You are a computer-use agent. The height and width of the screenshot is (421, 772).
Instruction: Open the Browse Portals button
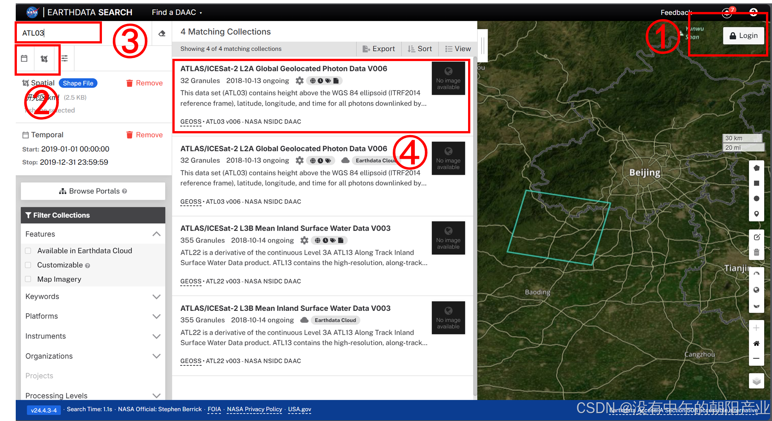(93, 191)
